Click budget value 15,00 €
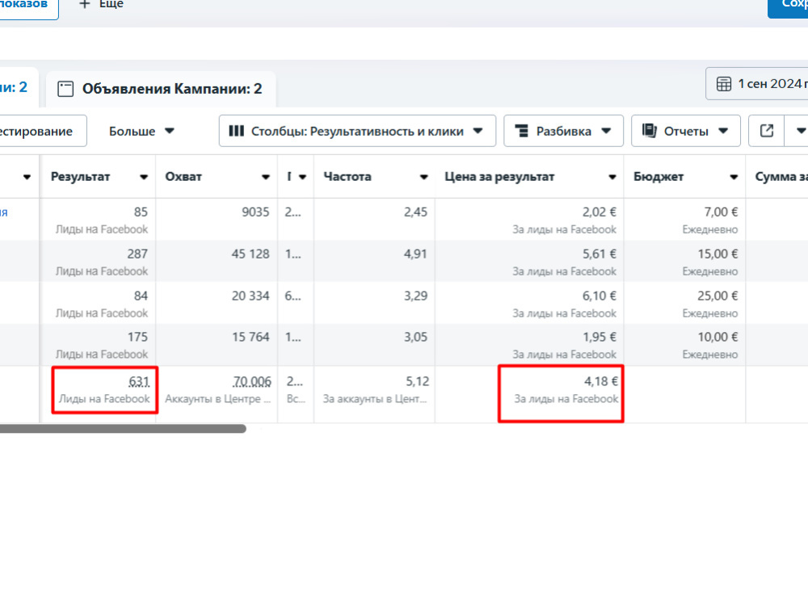This screenshot has height=605, width=808. point(718,254)
